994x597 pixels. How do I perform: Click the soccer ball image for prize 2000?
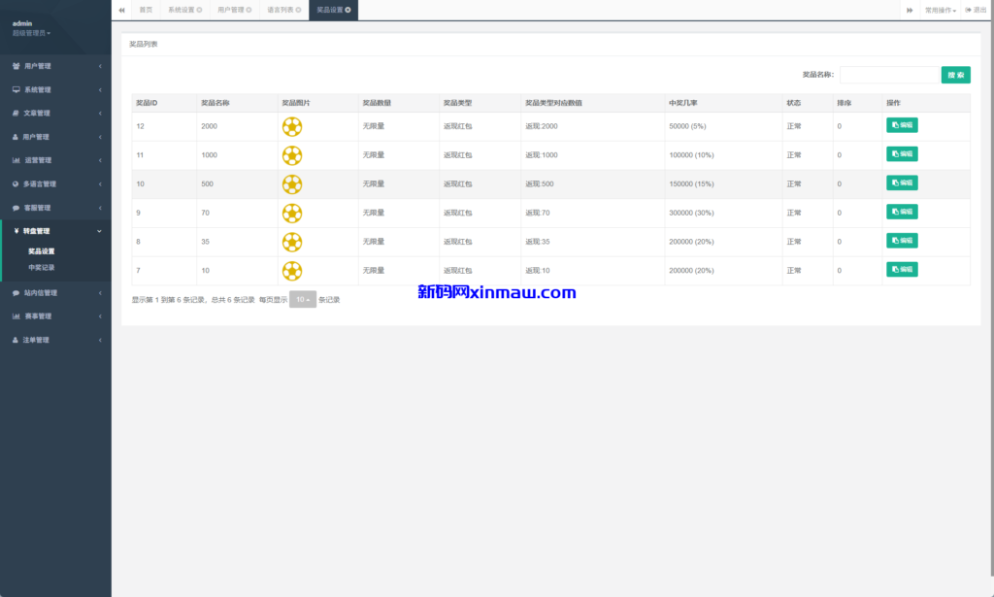[291, 126]
